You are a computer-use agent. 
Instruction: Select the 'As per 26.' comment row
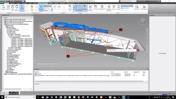pos(91,74)
